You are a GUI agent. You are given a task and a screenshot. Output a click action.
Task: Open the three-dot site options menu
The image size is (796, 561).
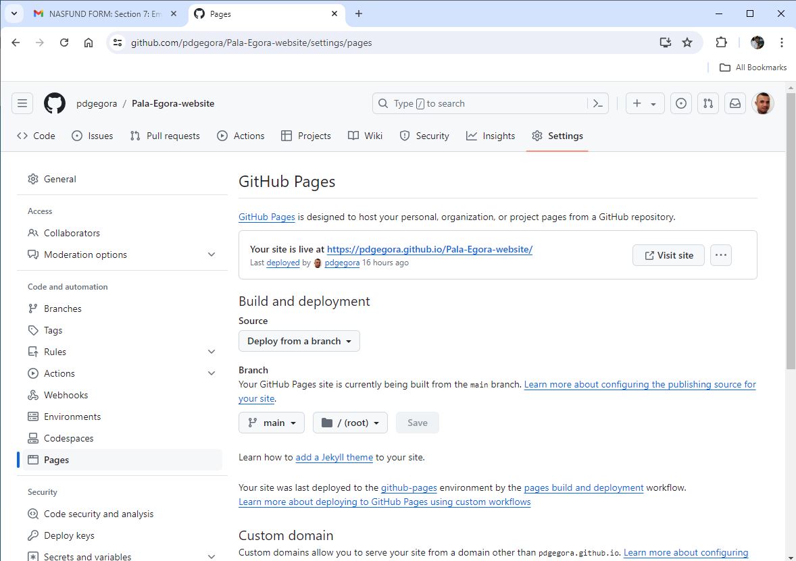pos(720,255)
